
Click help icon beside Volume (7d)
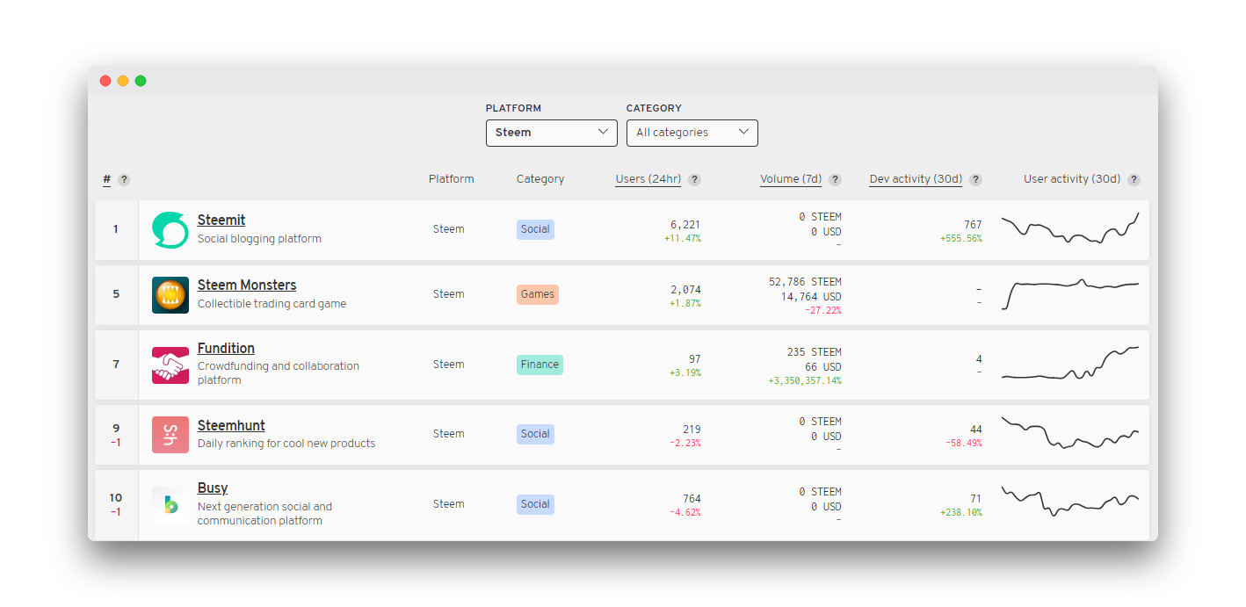pyautogui.click(x=835, y=180)
